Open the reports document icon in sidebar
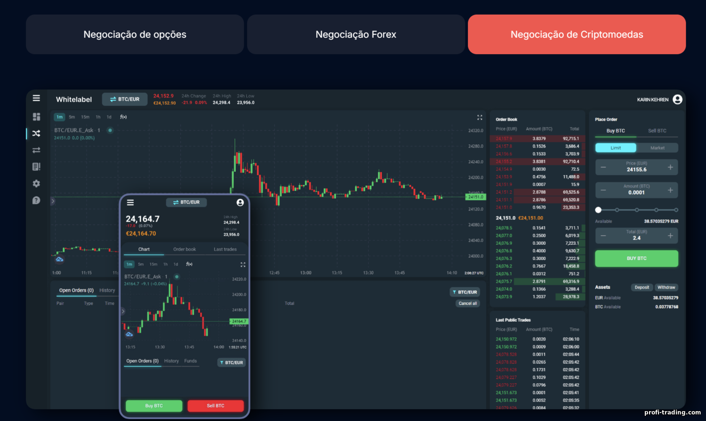This screenshot has width=706, height=421. (36, 167)
